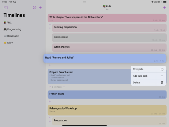Open the Prepare French exam task

click(89, 76)
